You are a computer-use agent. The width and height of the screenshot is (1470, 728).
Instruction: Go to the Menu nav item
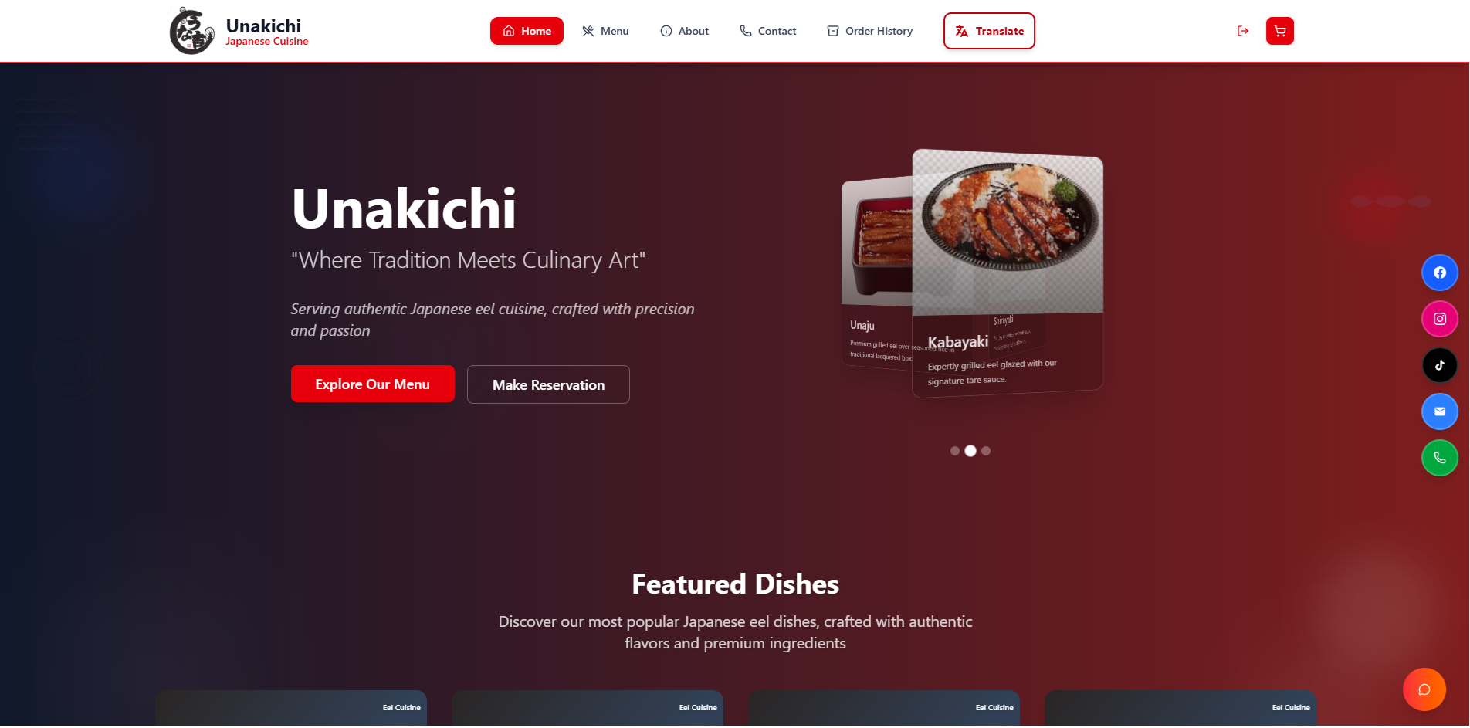point(605,31)
